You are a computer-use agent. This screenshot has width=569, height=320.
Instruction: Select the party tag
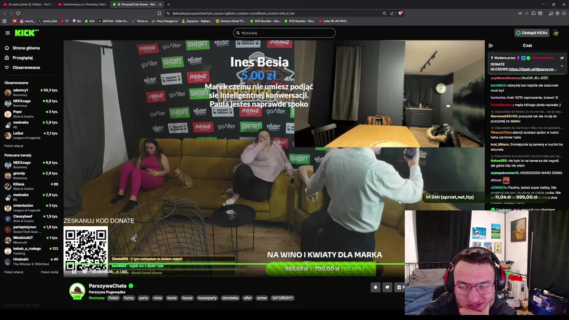tap(143, 298)
